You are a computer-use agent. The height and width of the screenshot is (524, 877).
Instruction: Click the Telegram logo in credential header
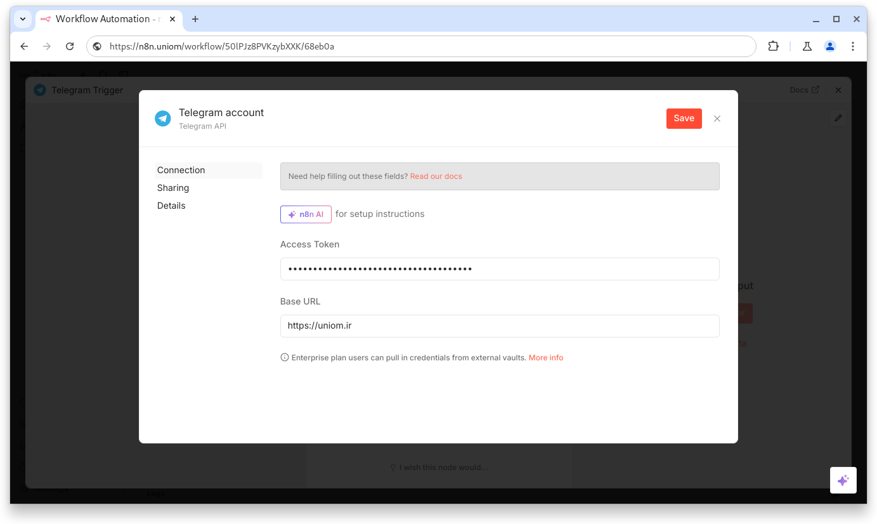[163, 119]
